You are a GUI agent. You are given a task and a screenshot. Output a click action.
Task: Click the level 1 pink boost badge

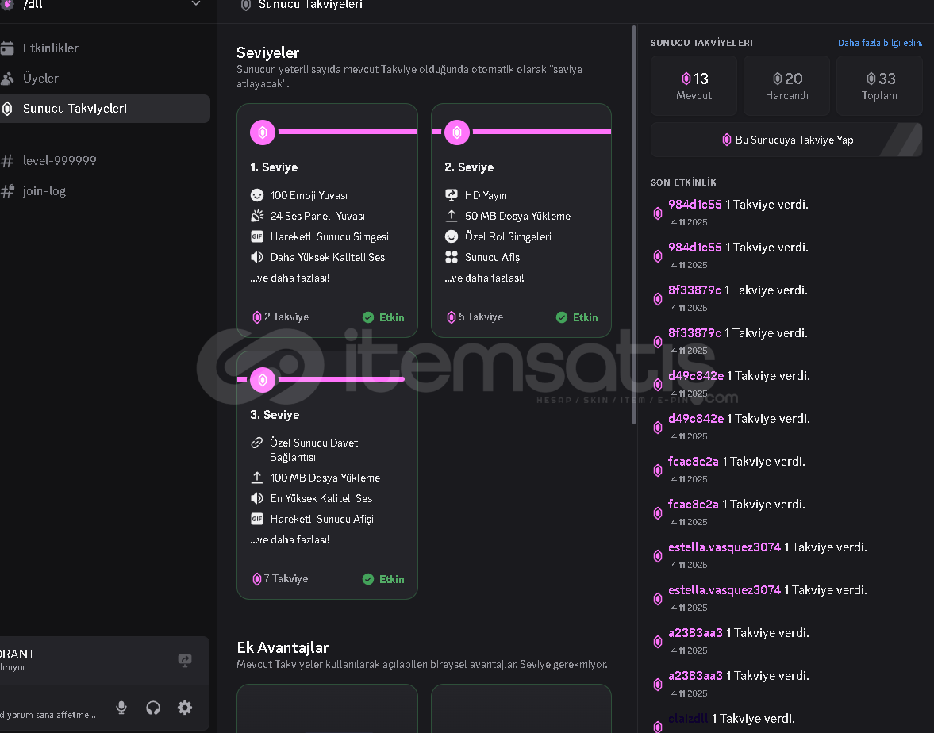point(263,132)
